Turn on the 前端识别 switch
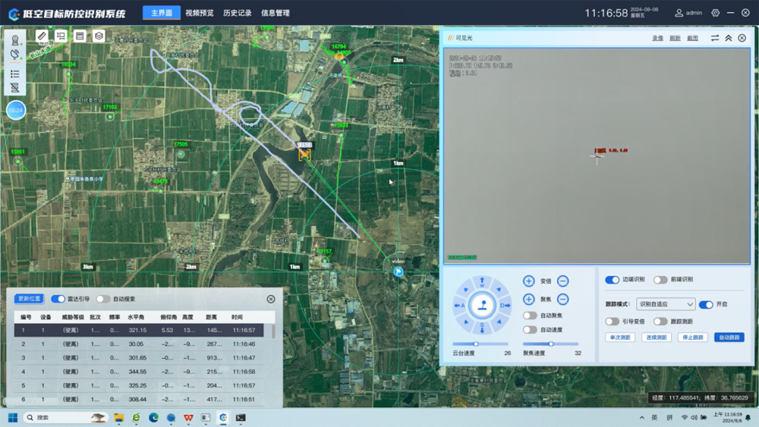This screenshot has width=759, height=427. coord(660,280)
